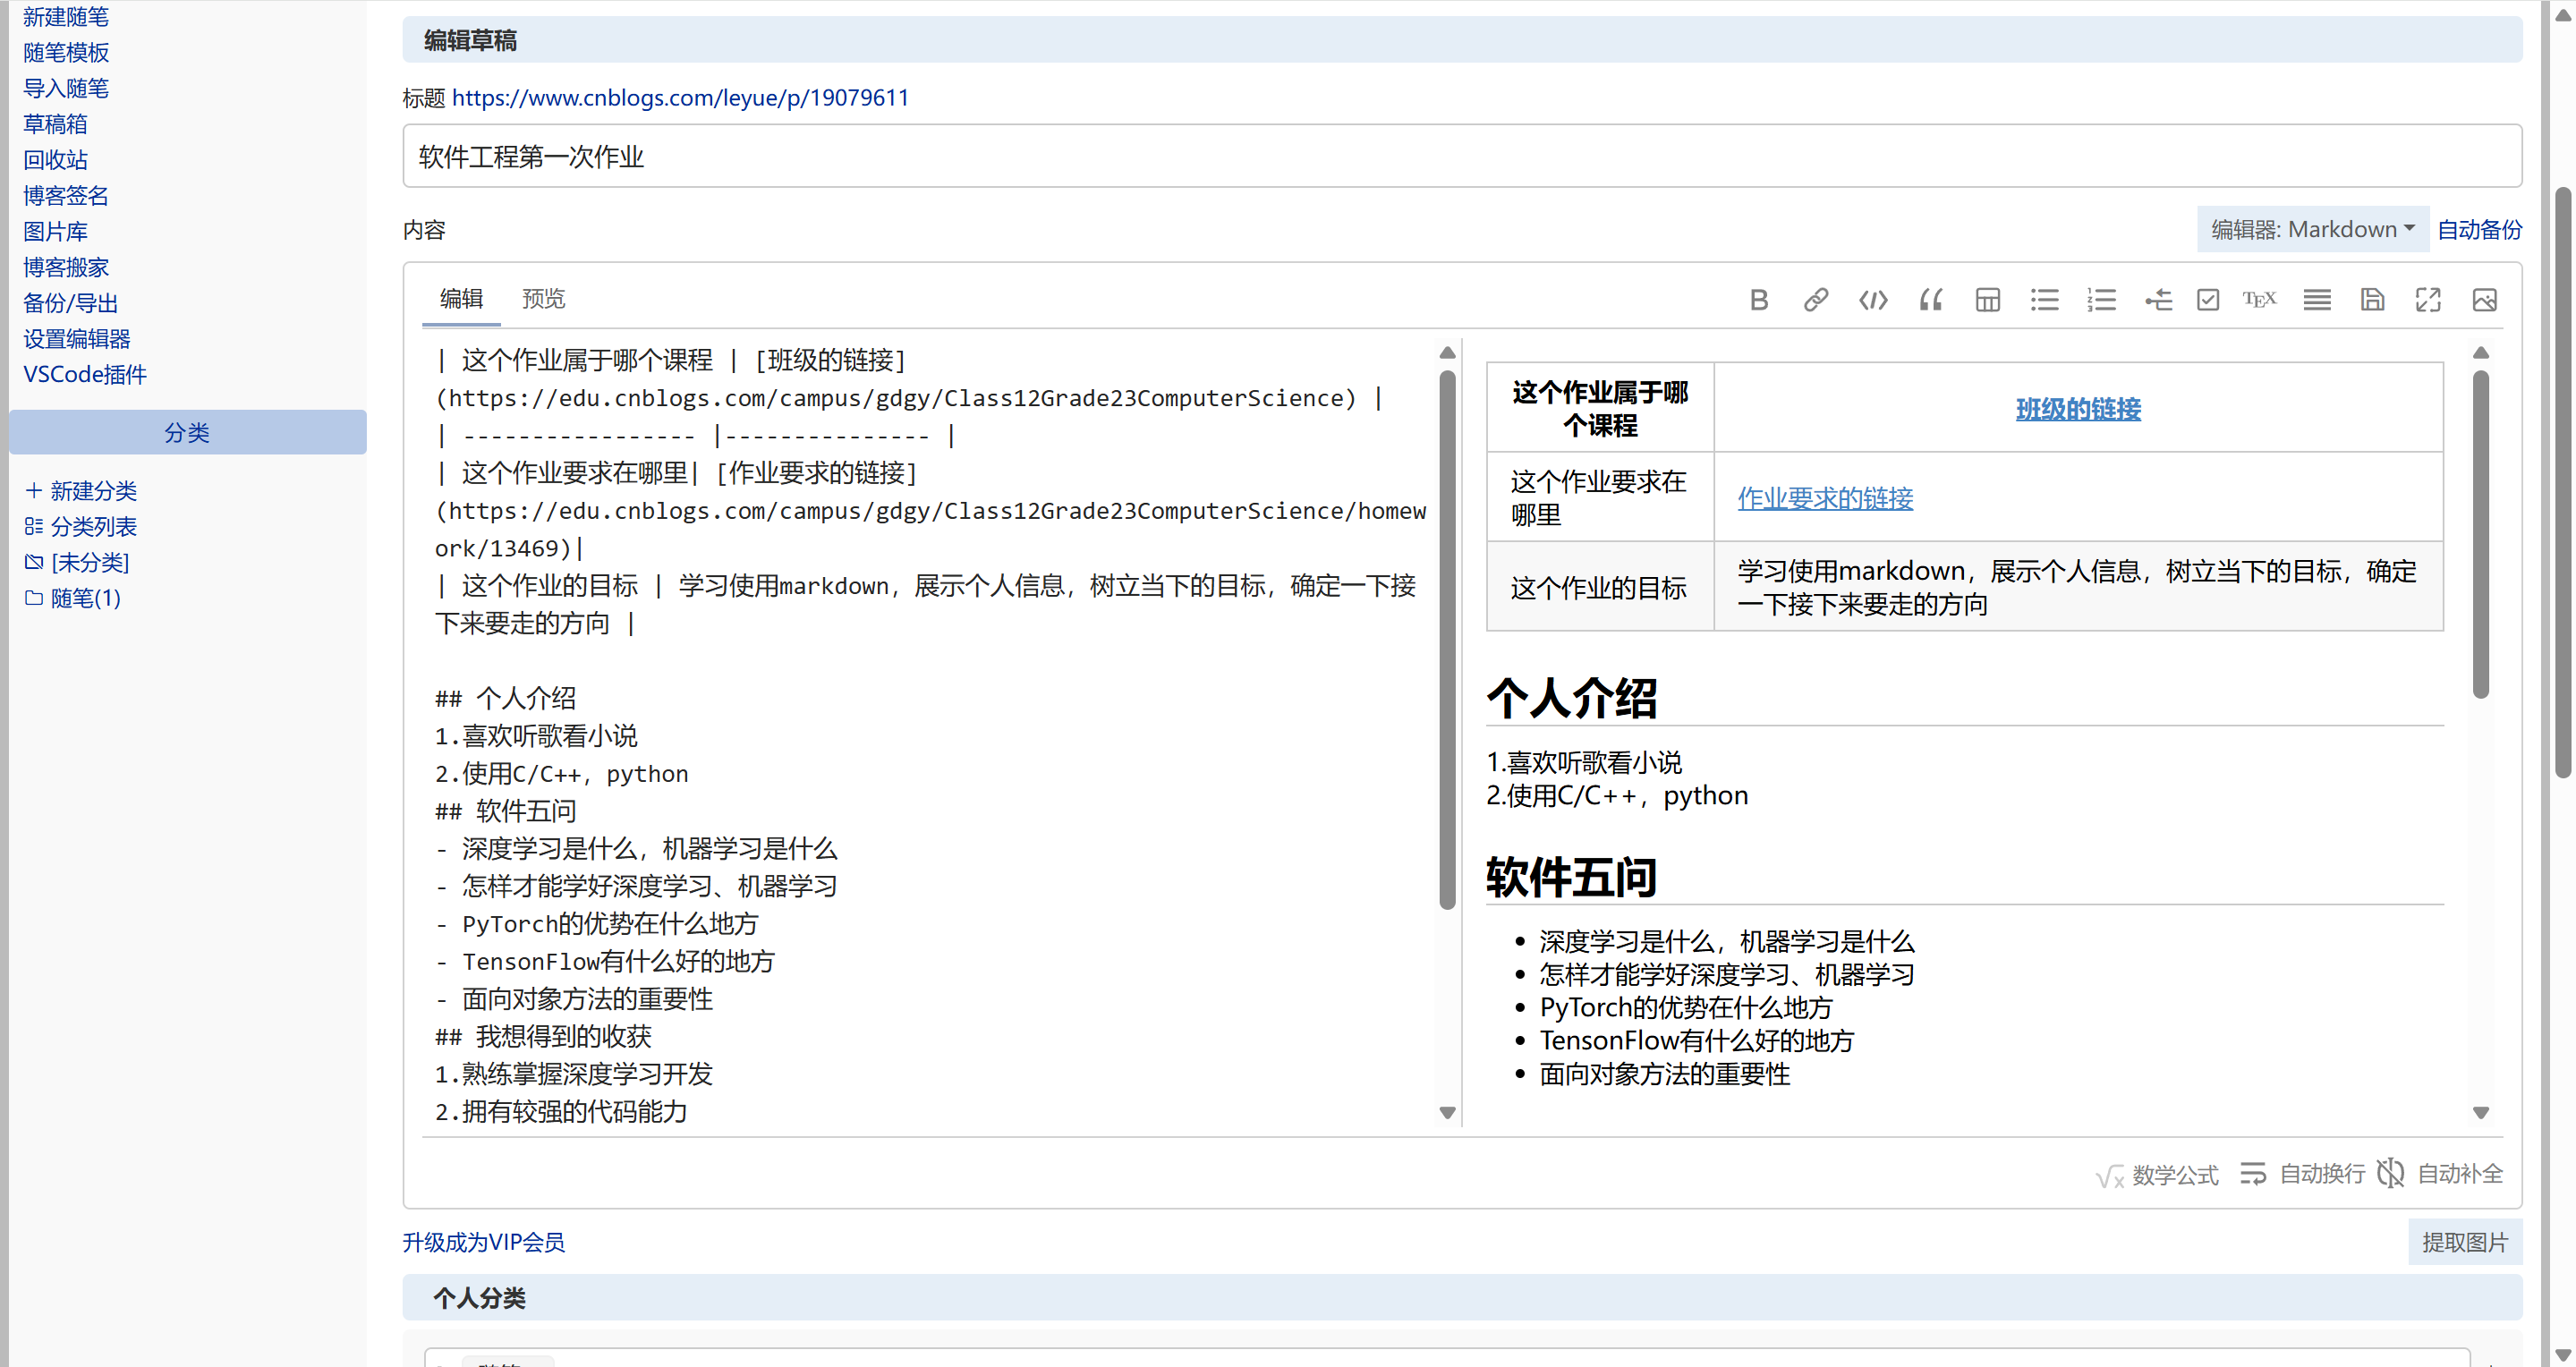Image resolution: width=2576 pixels, height=1367 pixels.
Task: Enter fullscreen editor mode
Action: click(x=2428, y=299)
